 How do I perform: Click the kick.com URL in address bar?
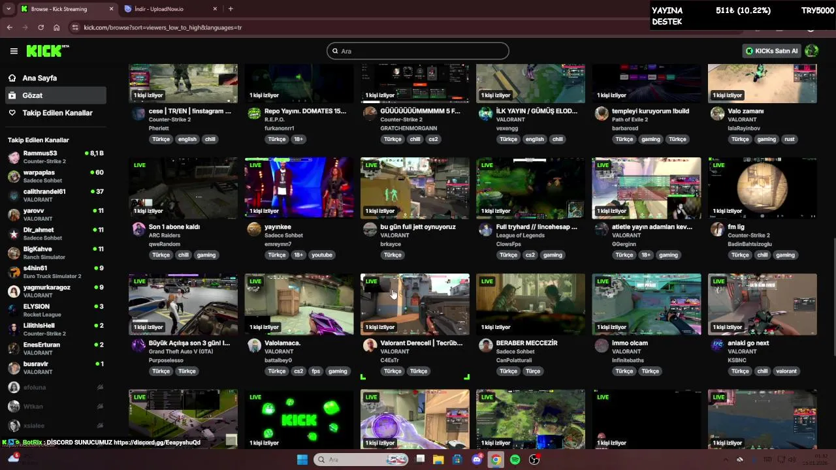pyautogui.click(x=163, y=27)
